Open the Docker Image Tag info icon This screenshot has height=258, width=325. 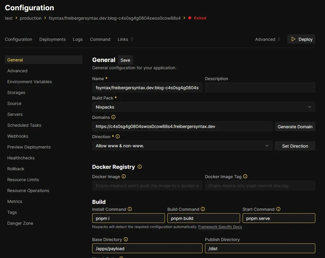[x=245, y=177]
